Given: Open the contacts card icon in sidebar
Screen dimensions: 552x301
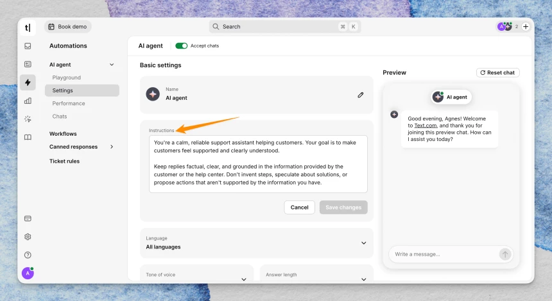Looking at the screenshot, I should (28, 64).
